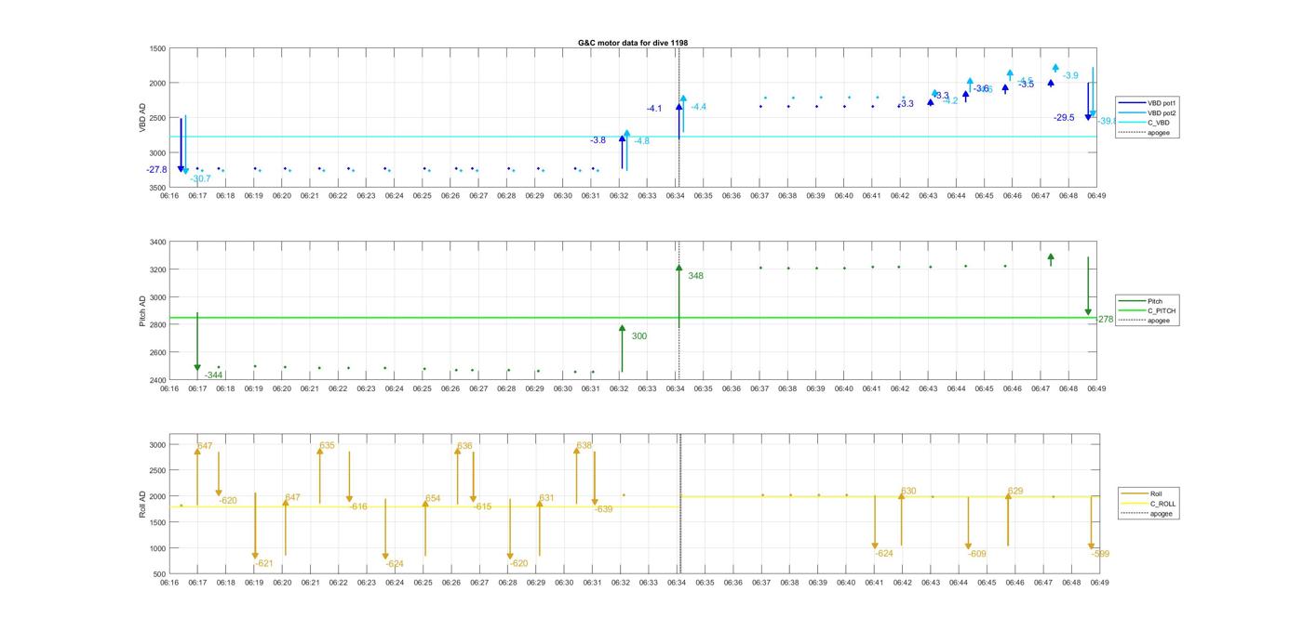
Task: Click the 629 roll data label
Action: tap(1015, 492)
